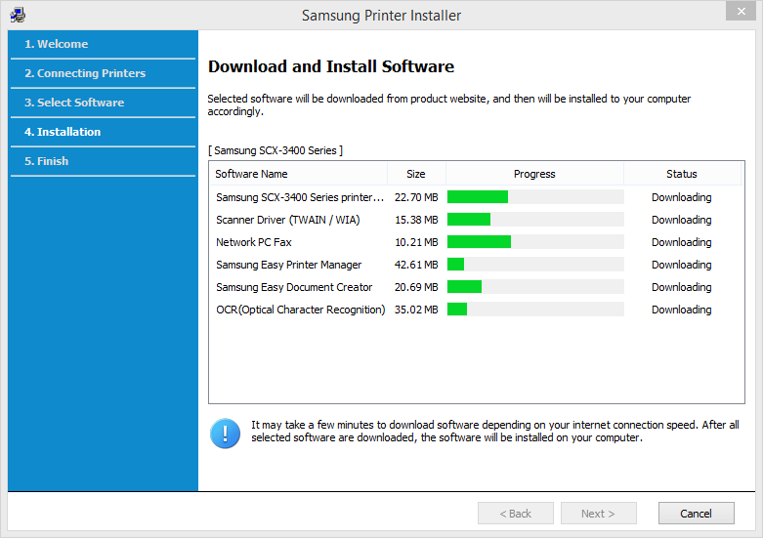The width and height of the screenshot is (763, 538).
Task: Click the Samsung Easy Document Creator progress bar
Action: pyautogui.click(x=535, y=287)
